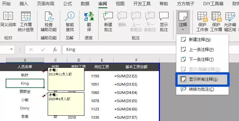The height and width of the screenshot is (121, 239).
Task: Open the 页面布局 (Page Layout) tab
Action: (x=46, y=4)
